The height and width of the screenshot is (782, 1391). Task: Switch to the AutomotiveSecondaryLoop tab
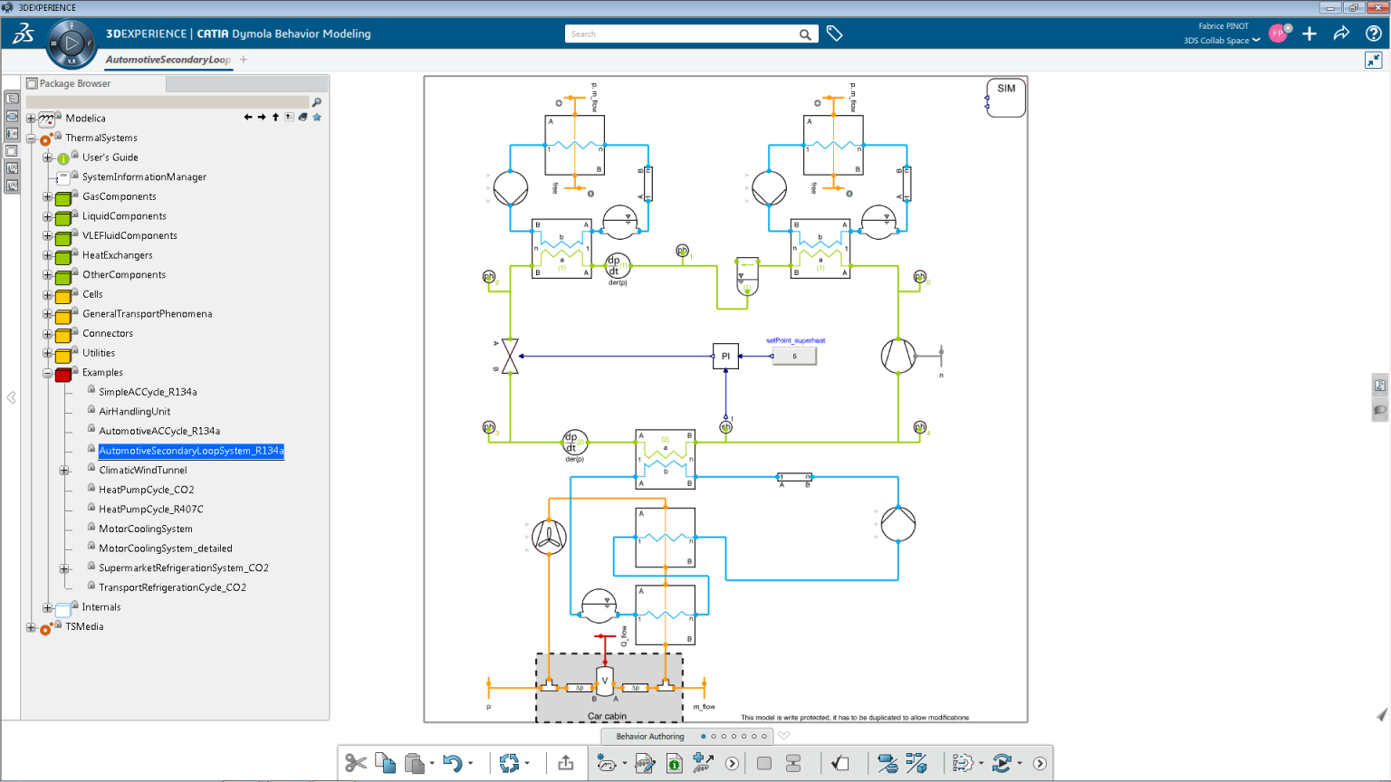[168, 60]
